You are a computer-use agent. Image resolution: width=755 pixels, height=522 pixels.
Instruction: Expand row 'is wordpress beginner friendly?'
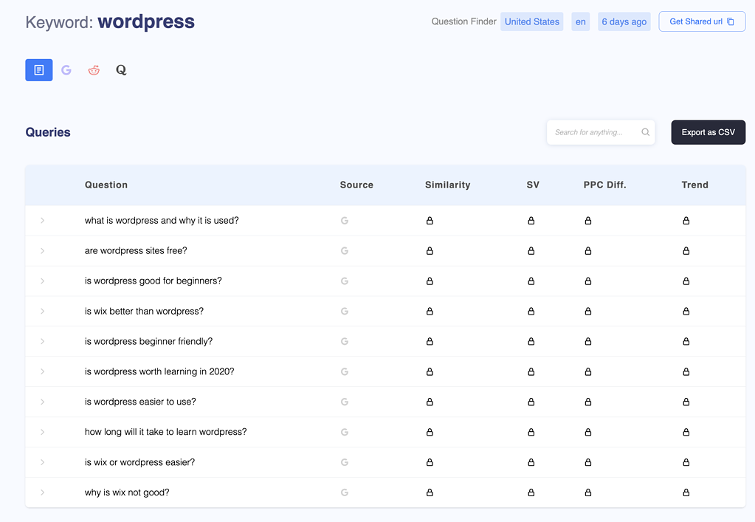coord(42,341)
